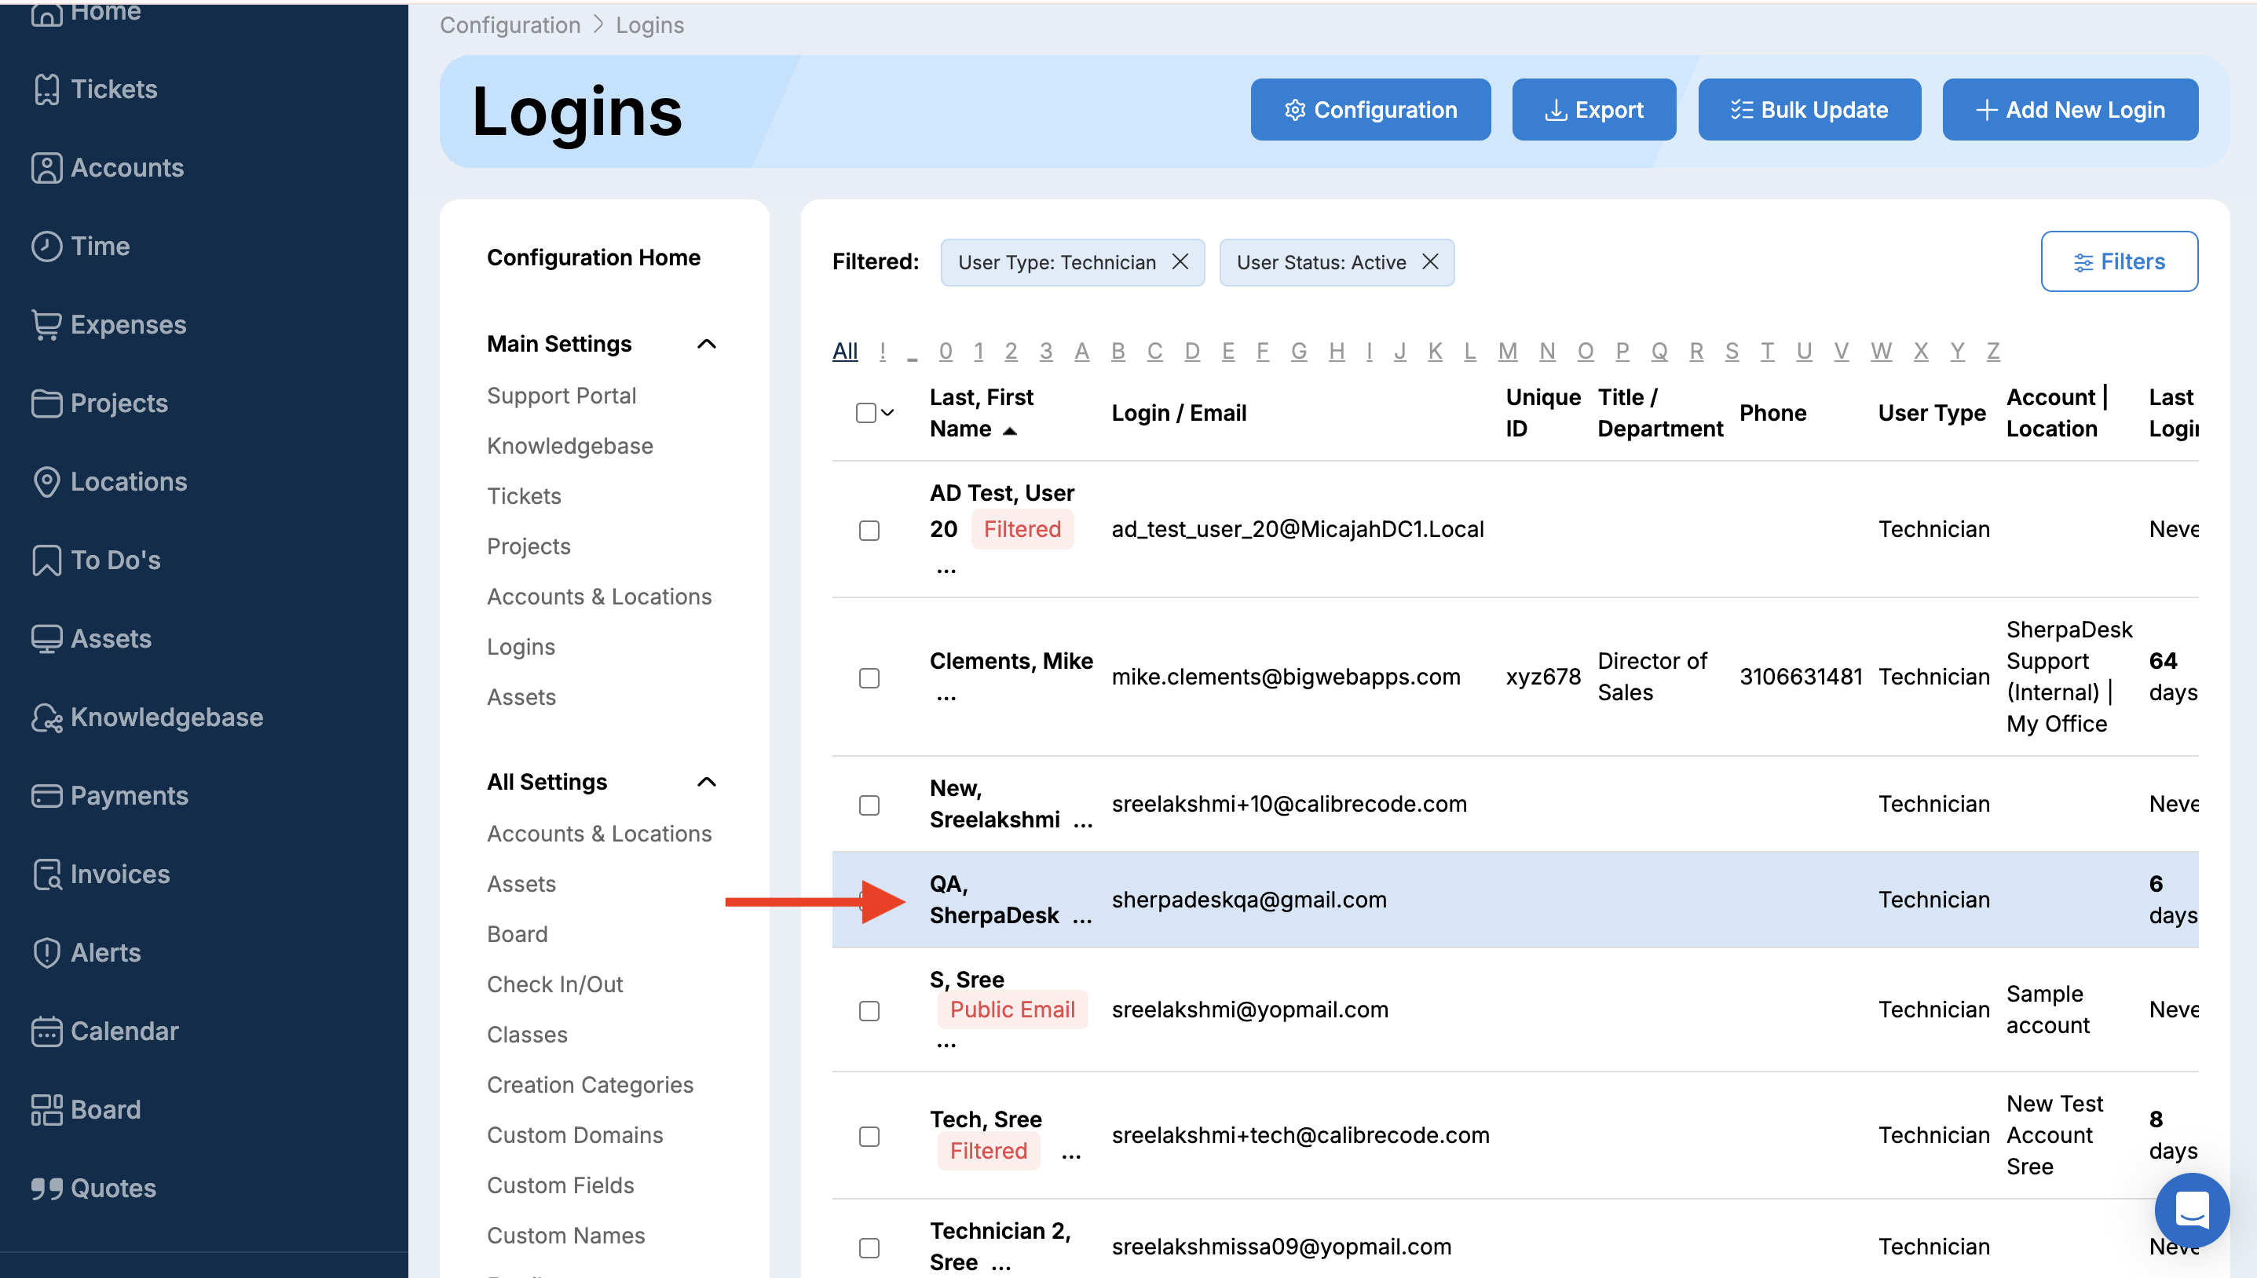This screenshot has width=2257, height=1278.
Task: Click the Tickets sidebar icon
Action: click(46, 89)
